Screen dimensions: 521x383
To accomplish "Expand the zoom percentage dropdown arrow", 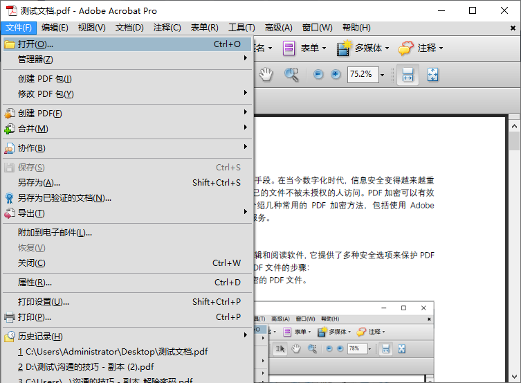I will [382, 75].
